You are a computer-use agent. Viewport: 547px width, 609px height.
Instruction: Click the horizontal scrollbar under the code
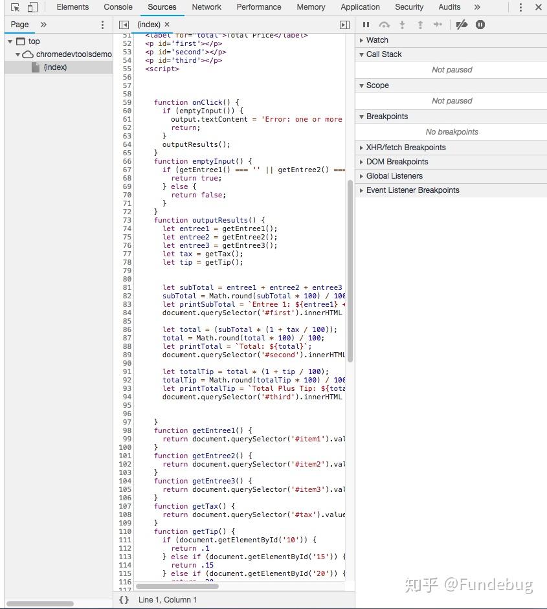point(177,586)
